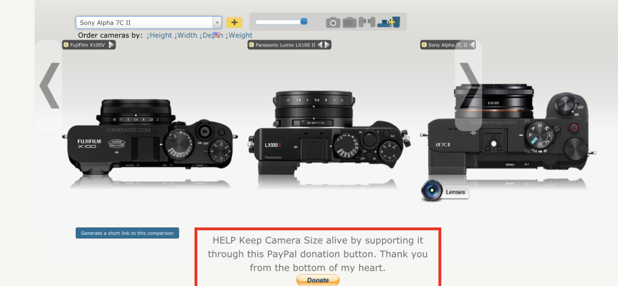
Task: Sort cameras by Width
Action: pyautogui.click(x=185, y=35)
